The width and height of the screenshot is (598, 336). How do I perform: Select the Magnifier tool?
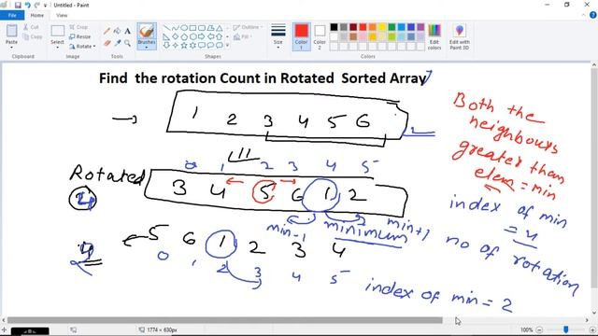click(x=127, y=43)
